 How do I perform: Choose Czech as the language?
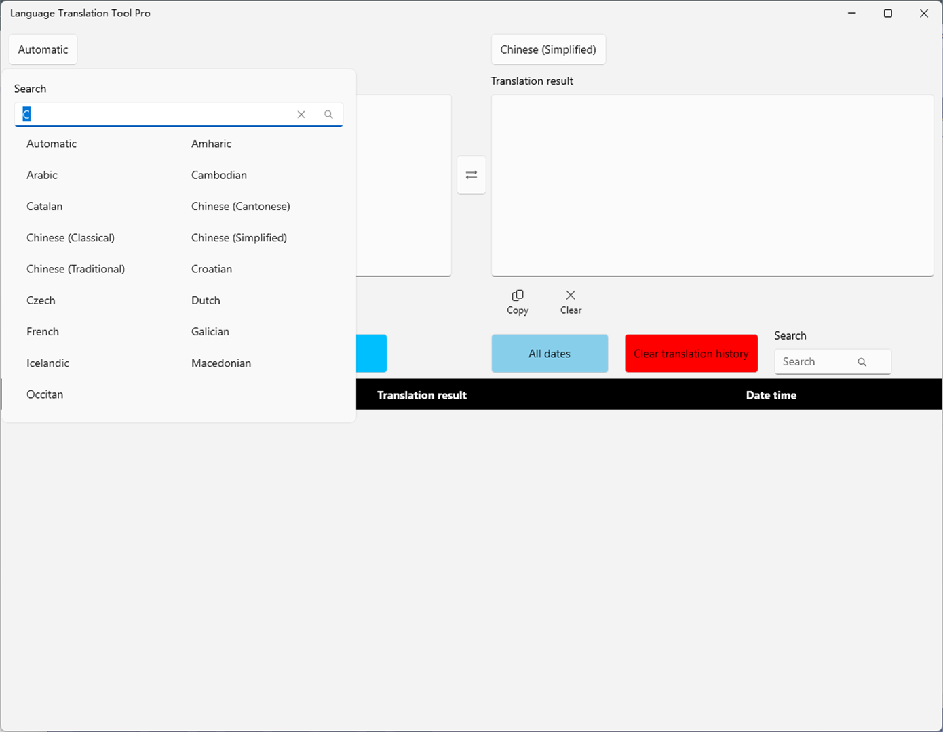click(41, 300)
